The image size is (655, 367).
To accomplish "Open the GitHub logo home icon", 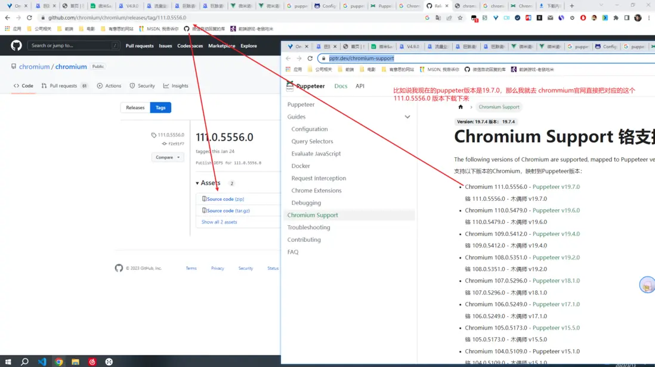I will tap(16, 45).
